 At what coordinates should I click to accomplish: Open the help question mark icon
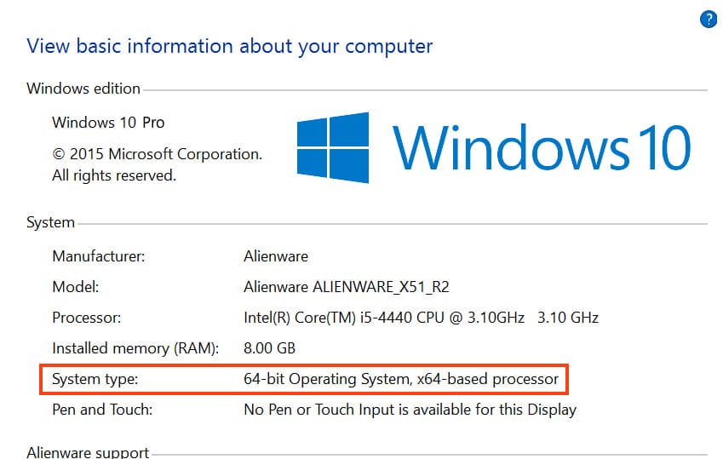click(x=708, y=20)
